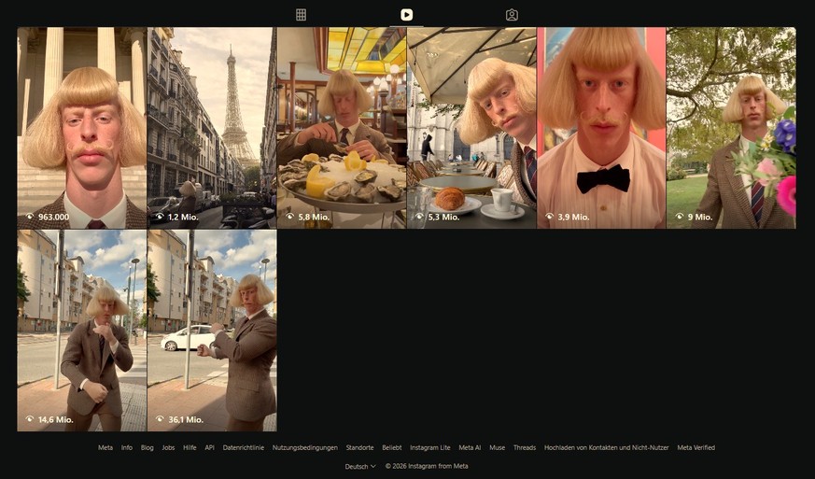Open the Eiffel Tower reel thumbnail
This screenshot has height=479, width=815.
coord(212,128)
